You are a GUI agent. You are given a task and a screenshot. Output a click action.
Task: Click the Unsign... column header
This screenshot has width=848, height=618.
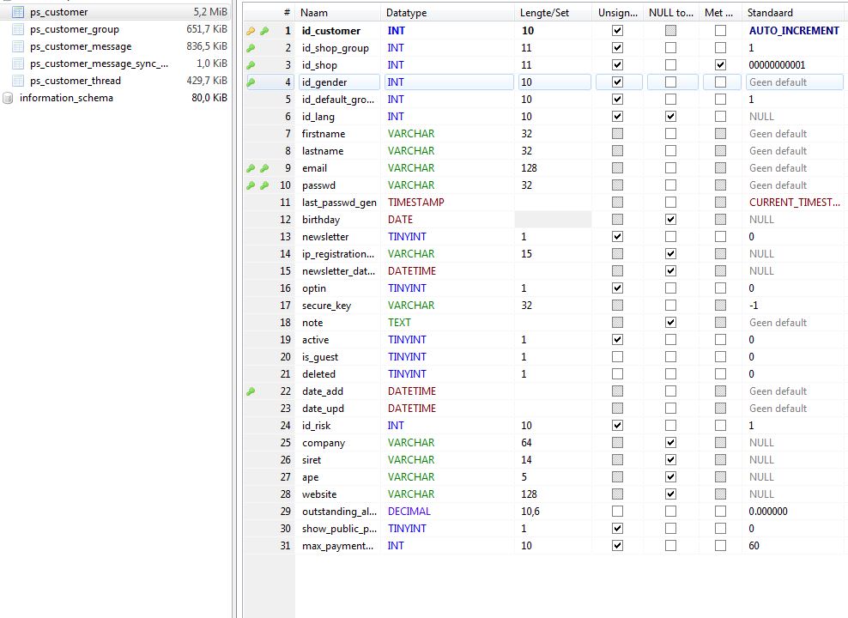[x=618, y=12]
